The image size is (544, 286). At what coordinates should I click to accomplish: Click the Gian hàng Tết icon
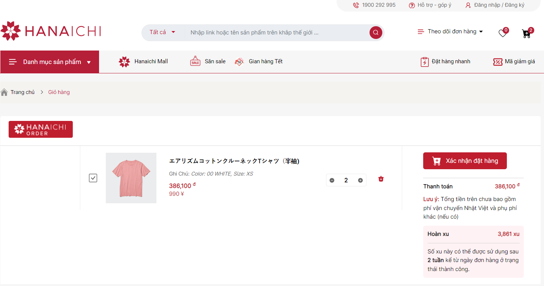click(239, 61)
